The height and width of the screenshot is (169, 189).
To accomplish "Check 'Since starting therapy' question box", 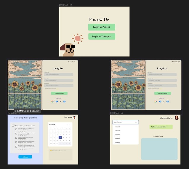I will point(16,142).
